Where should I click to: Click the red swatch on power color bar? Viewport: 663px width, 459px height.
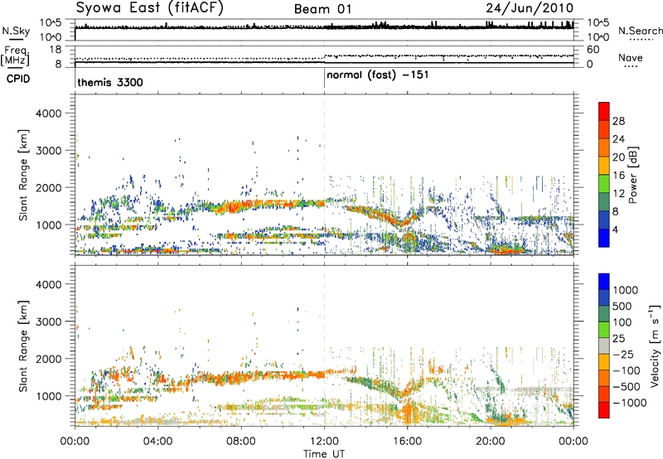click(604, 112)
